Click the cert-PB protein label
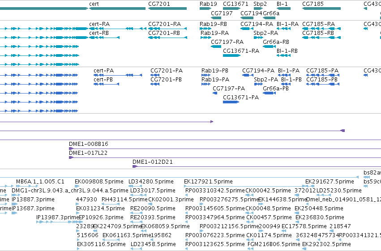381x251 pixels. [x=103, y=80]
